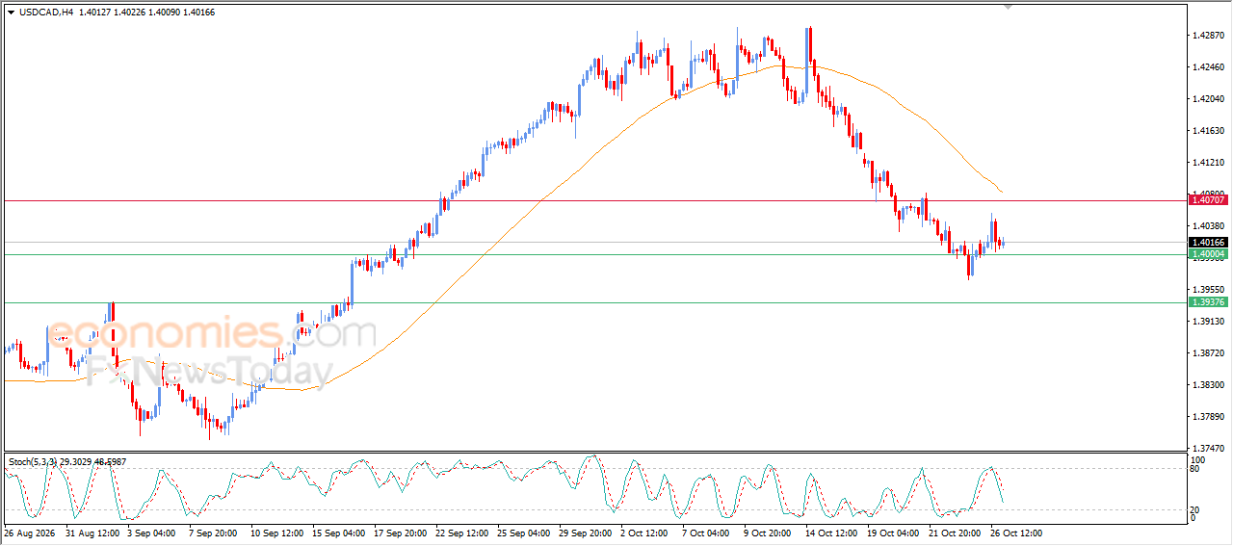Select the red 1.40707 price level label
1233x546 pixels.
1209,199
